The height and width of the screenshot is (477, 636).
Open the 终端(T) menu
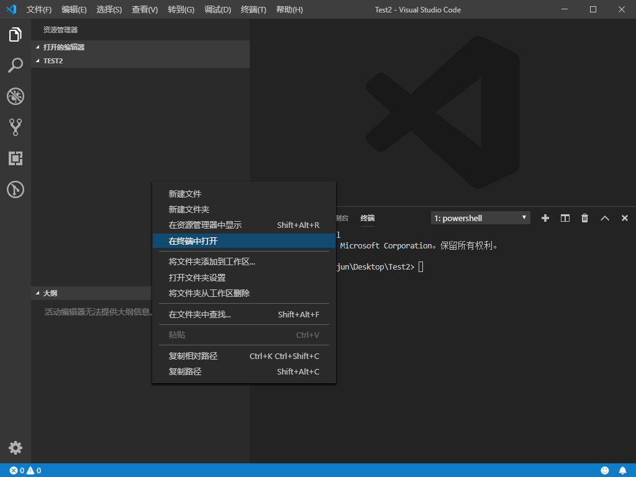pyautogui.click(x=253, y=10)
